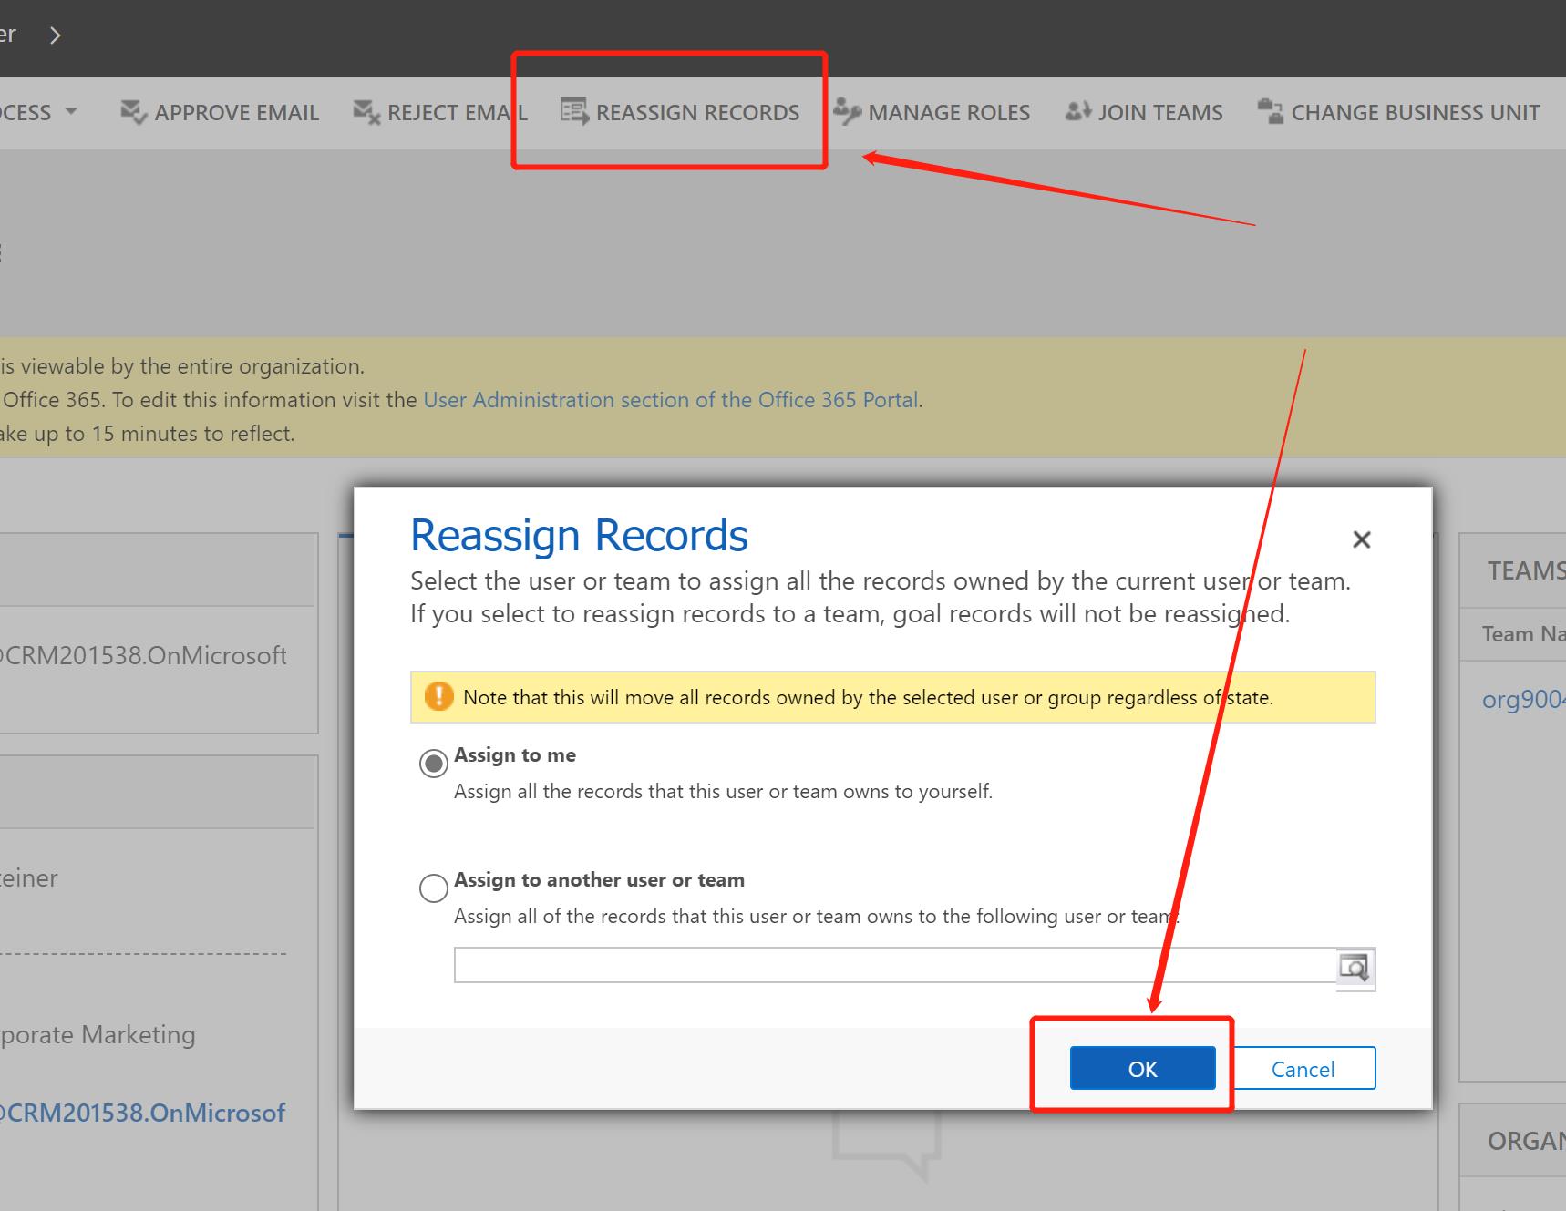The width and height of the screenshot is (1566, 1211).
Task: Click 'Assign to another user or team' label
Action: (x=599, y=879)
